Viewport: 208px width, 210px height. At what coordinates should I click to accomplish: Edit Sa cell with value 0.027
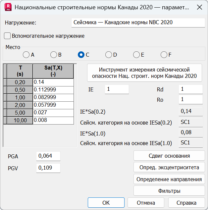53,113
